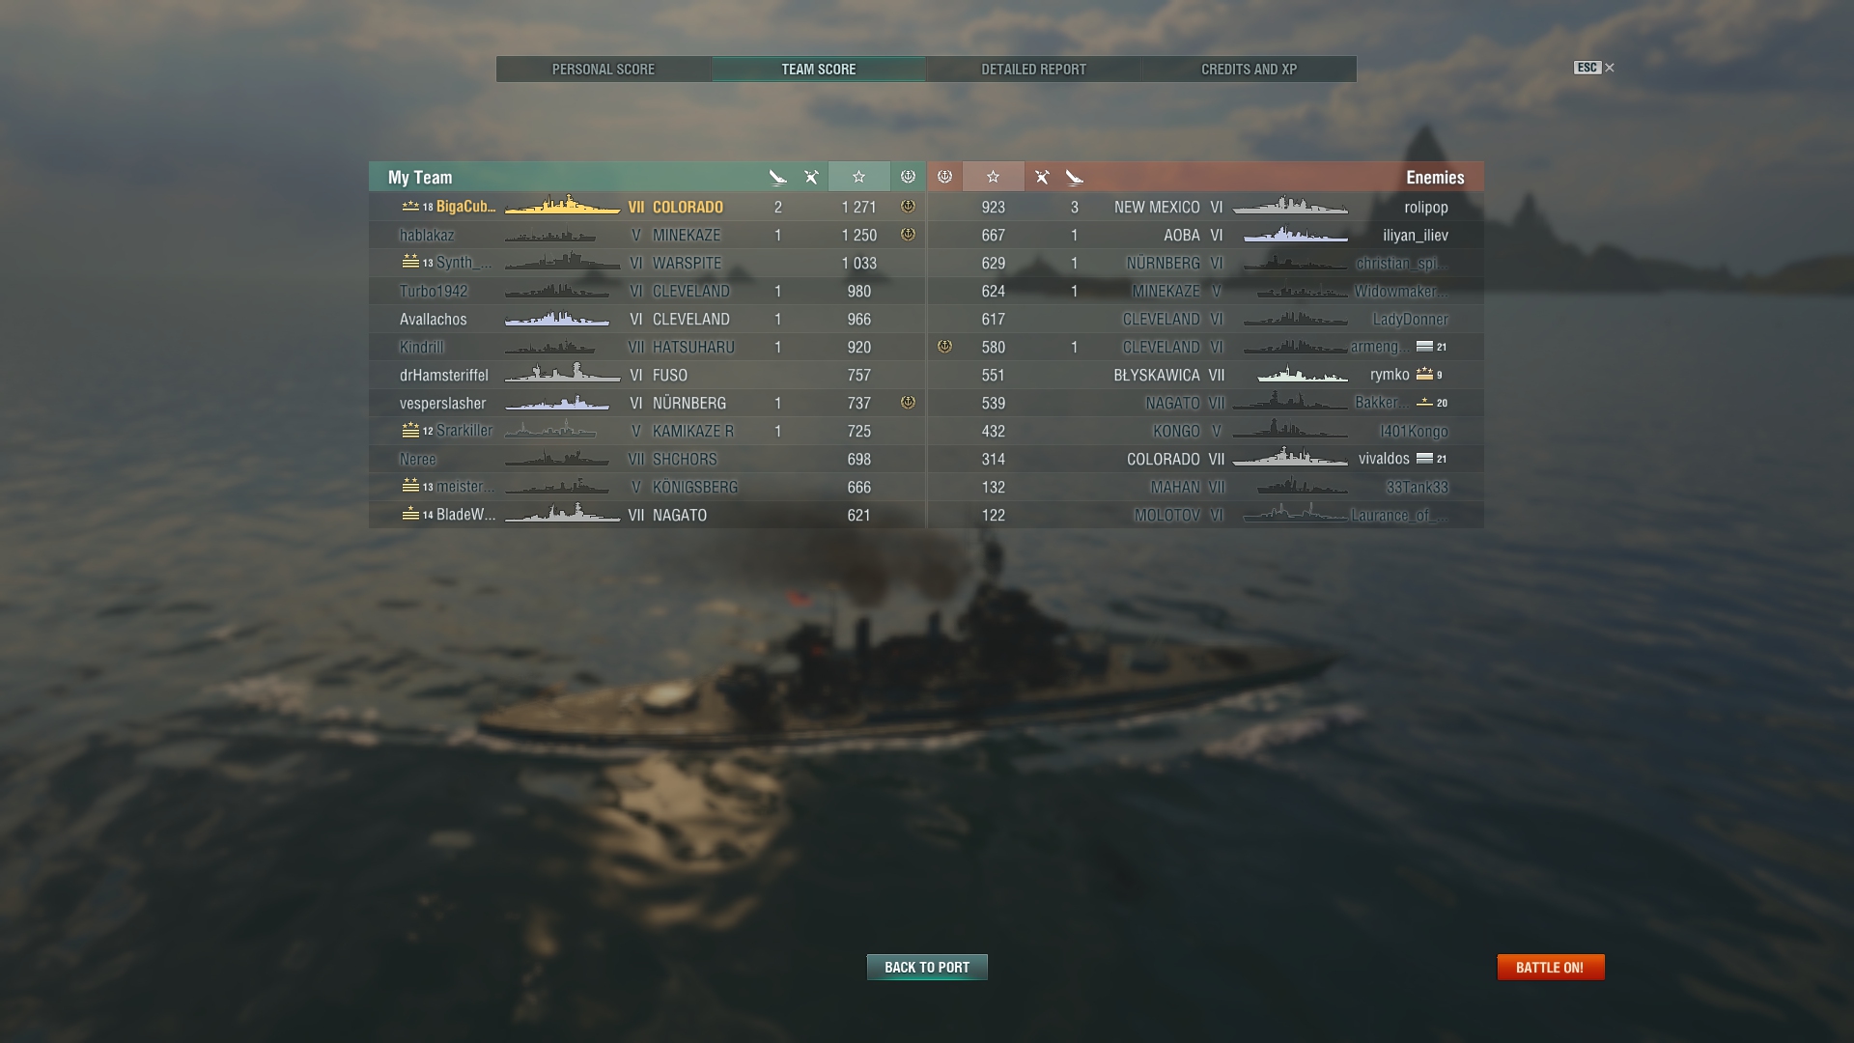Sort Enemies by ships destroyed icon
Screen dimensions: 1854x1043
click(x=1075, y=177)
